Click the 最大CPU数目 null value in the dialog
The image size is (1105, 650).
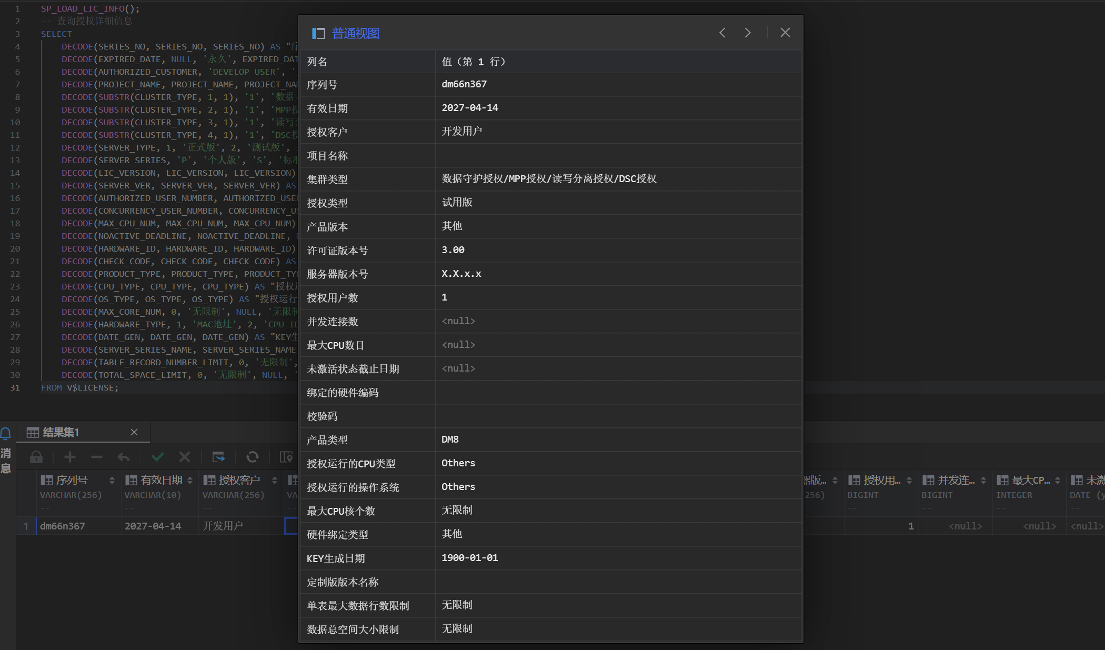pos(458,345)
